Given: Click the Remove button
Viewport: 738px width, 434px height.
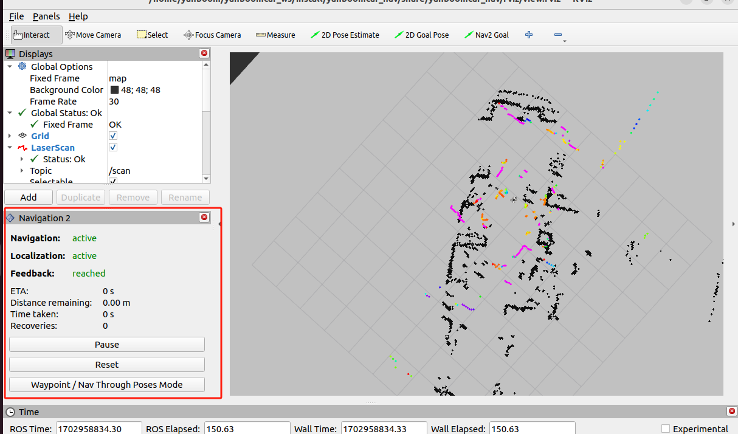Looking at the screenshot, I should [x=133, y=197].
